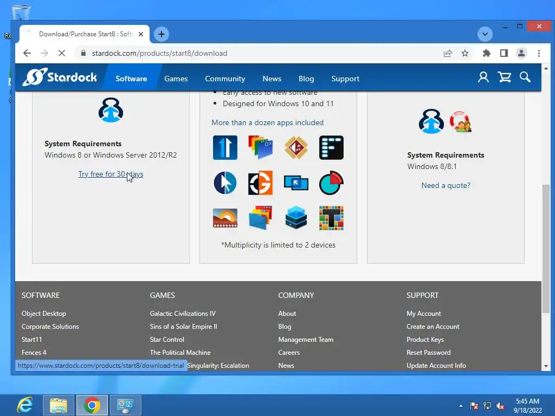The width and height of the screenshot is (555, 416).
Task: Click the site search magnifier icon
Action: (525, 77)
